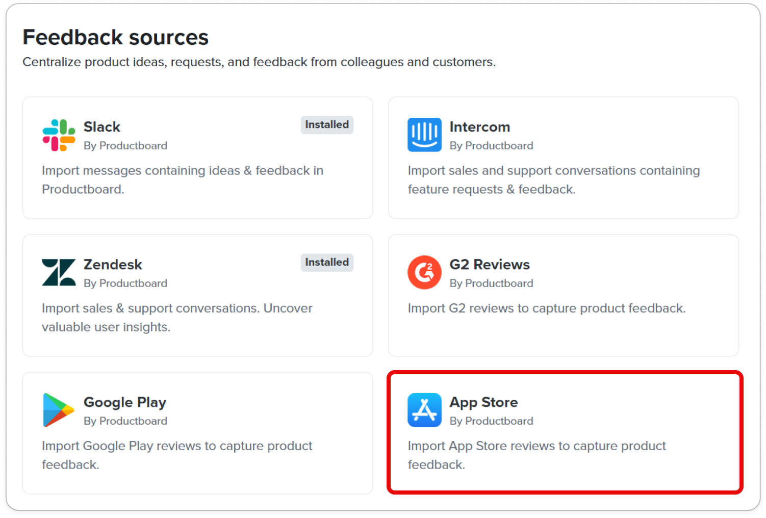Screen dimensions: 766x518
Task: Open the Intercom integration title
Action: tap(480, 127)
